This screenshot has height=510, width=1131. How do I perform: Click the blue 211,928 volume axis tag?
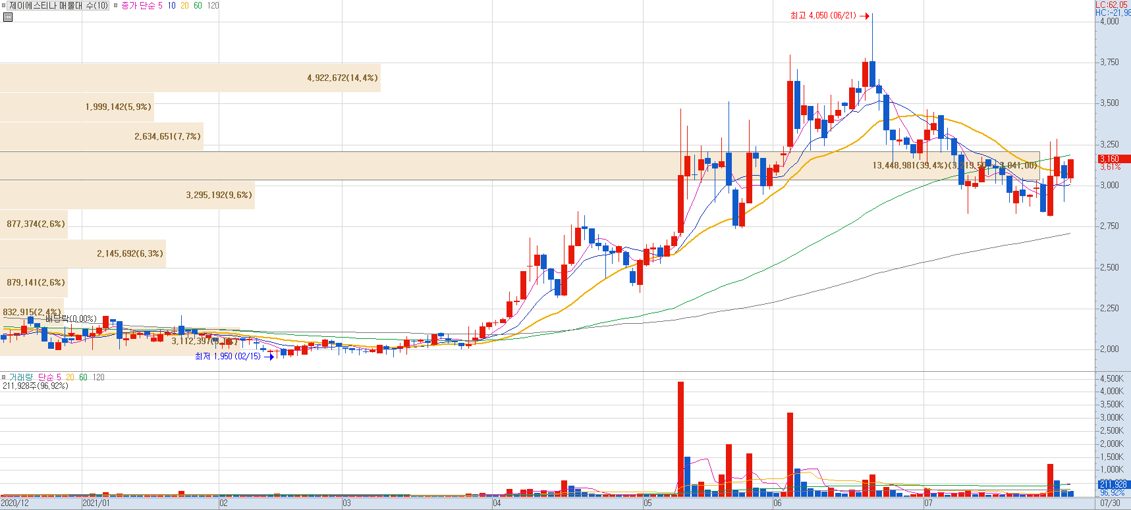pyautogui.click(x=1113, y=484)
